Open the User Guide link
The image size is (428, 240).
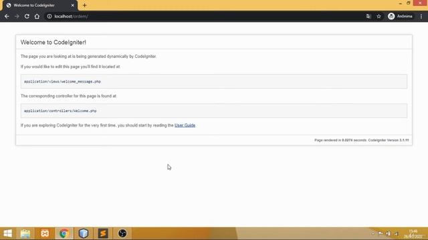click(x=185, y=125)
